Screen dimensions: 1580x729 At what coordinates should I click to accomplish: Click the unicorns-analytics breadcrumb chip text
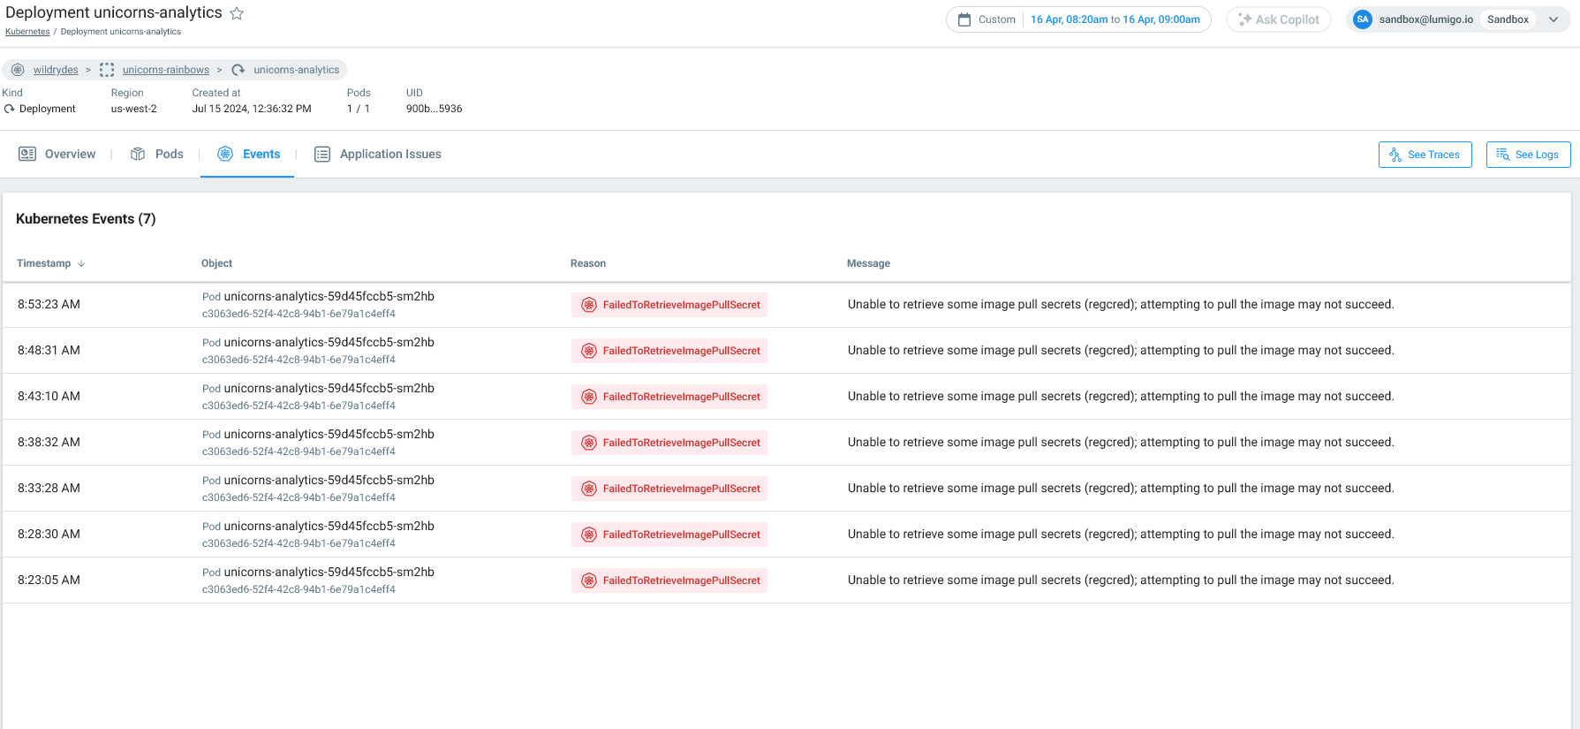(x=297, y=70)
